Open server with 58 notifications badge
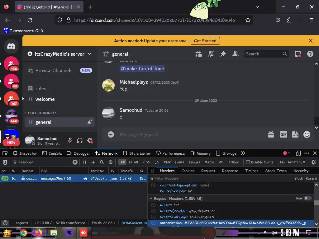The width and height of the screenshot is (319, 239). click(11, 81)
